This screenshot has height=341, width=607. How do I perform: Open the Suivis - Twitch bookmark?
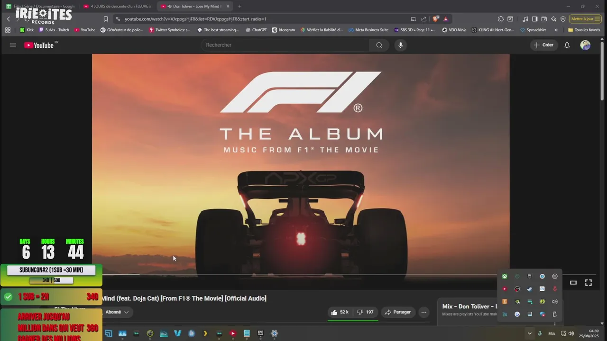54,30
